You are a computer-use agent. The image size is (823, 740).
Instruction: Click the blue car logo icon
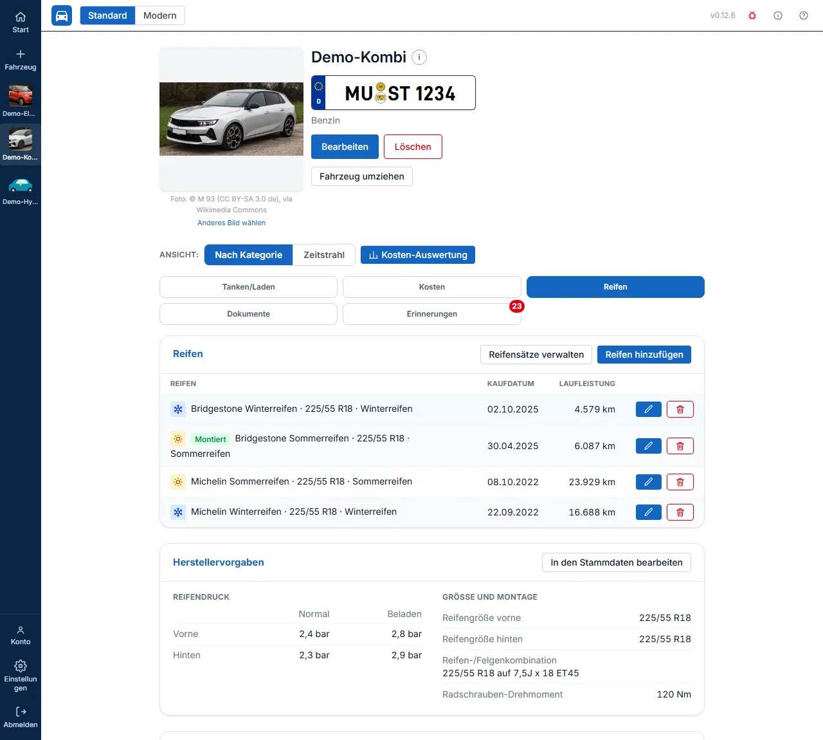[x=62, y=15]
